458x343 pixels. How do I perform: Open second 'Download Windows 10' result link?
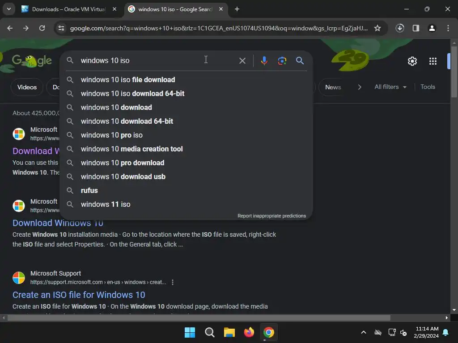tap(58, 223)
